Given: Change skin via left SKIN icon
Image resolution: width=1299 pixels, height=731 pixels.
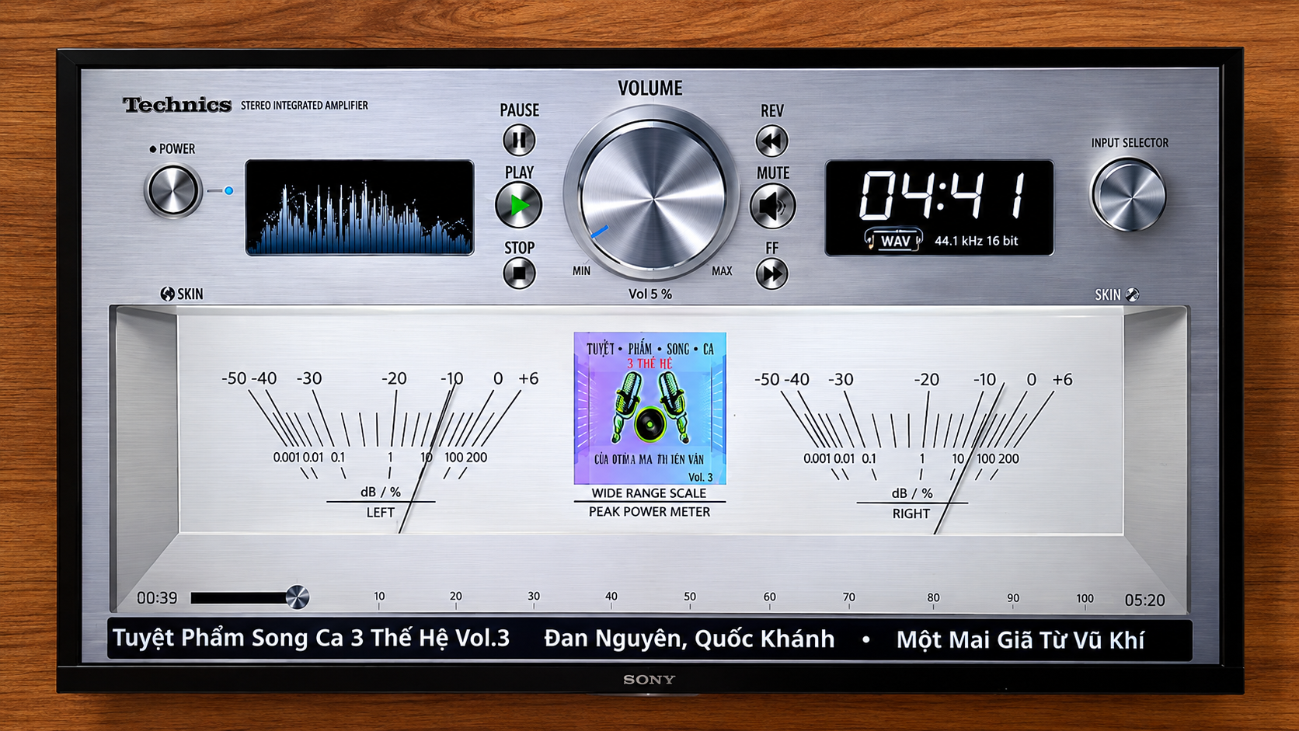Looking at the screenshot, I should tap(167, 294).
